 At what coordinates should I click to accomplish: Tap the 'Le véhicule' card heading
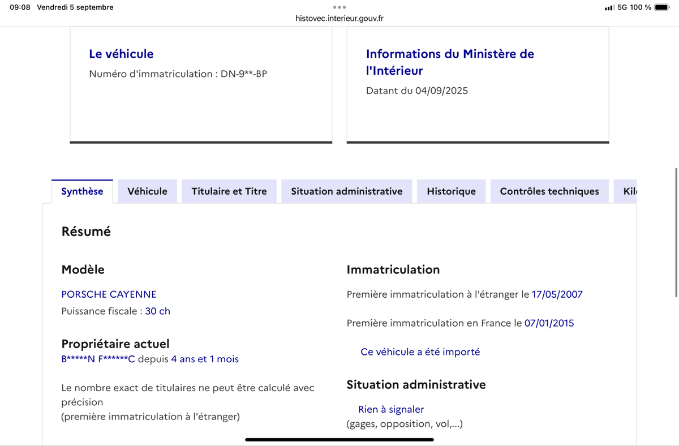[121, 54]
